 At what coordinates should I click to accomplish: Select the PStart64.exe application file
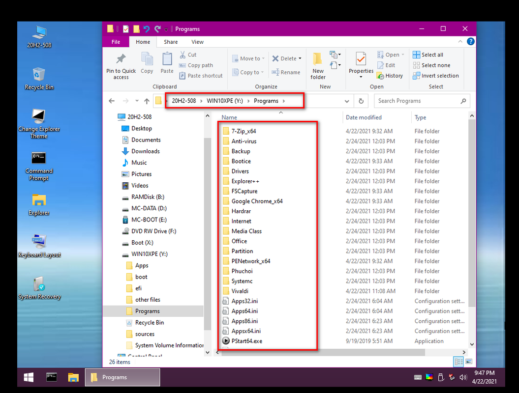click(x=246, y=341)
